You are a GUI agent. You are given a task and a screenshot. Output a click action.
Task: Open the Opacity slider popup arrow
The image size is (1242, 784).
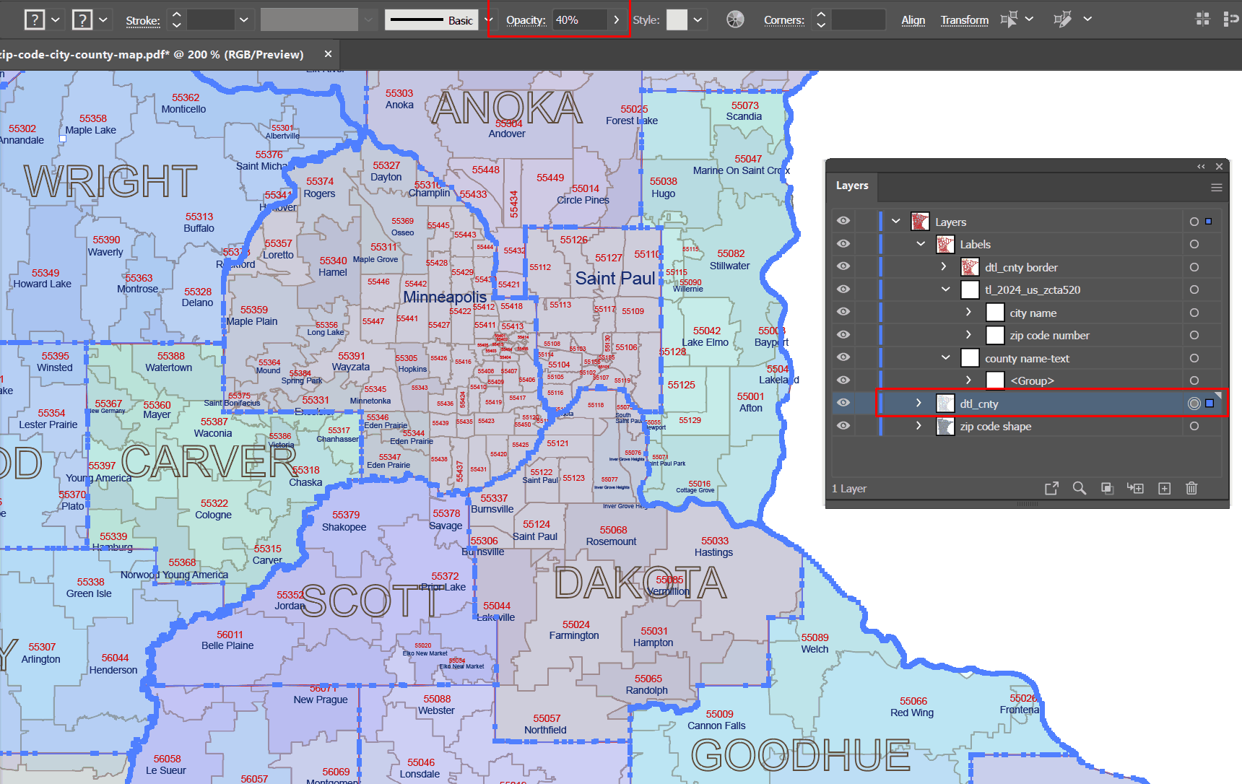616,19
